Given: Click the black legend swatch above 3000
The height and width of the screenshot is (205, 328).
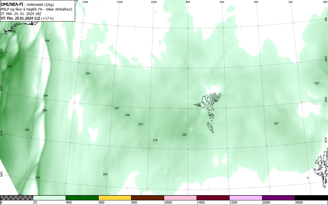Looking at the screenshot, I should click(311, 198).
